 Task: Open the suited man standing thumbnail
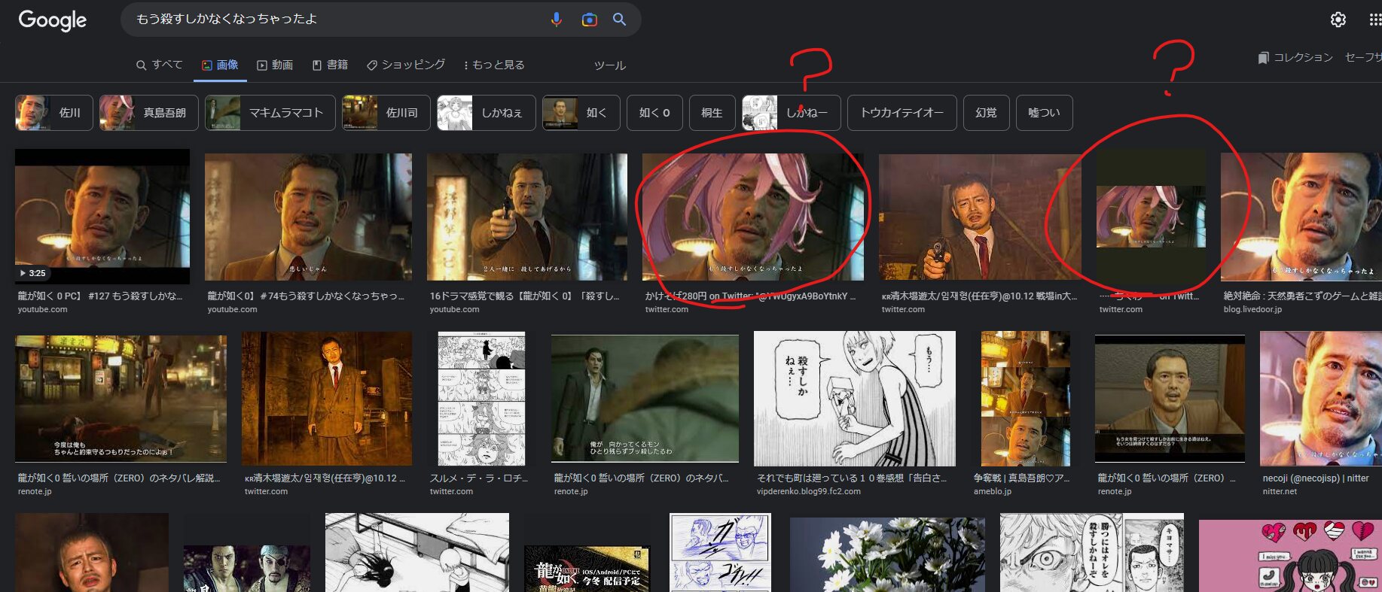click(327, 399)
